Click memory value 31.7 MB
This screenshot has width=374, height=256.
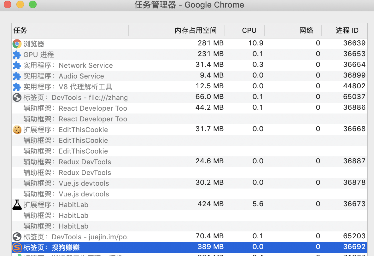pyautogui.click(x=210, y=129)
